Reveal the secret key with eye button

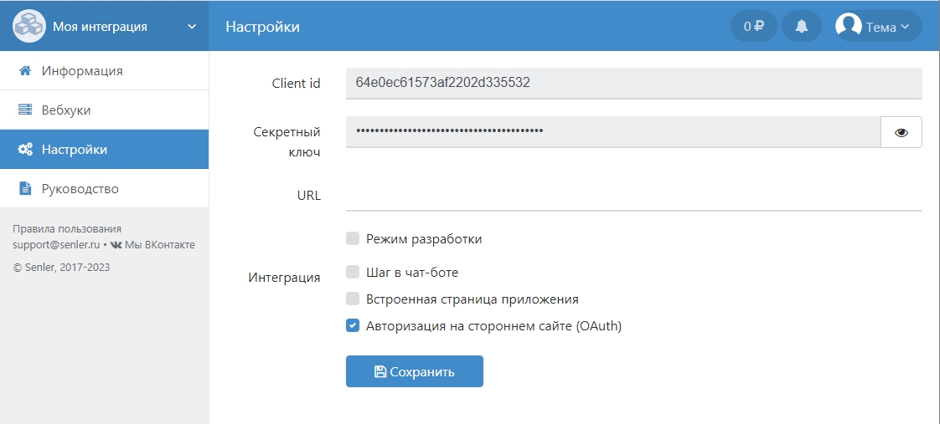pos(901,132)
